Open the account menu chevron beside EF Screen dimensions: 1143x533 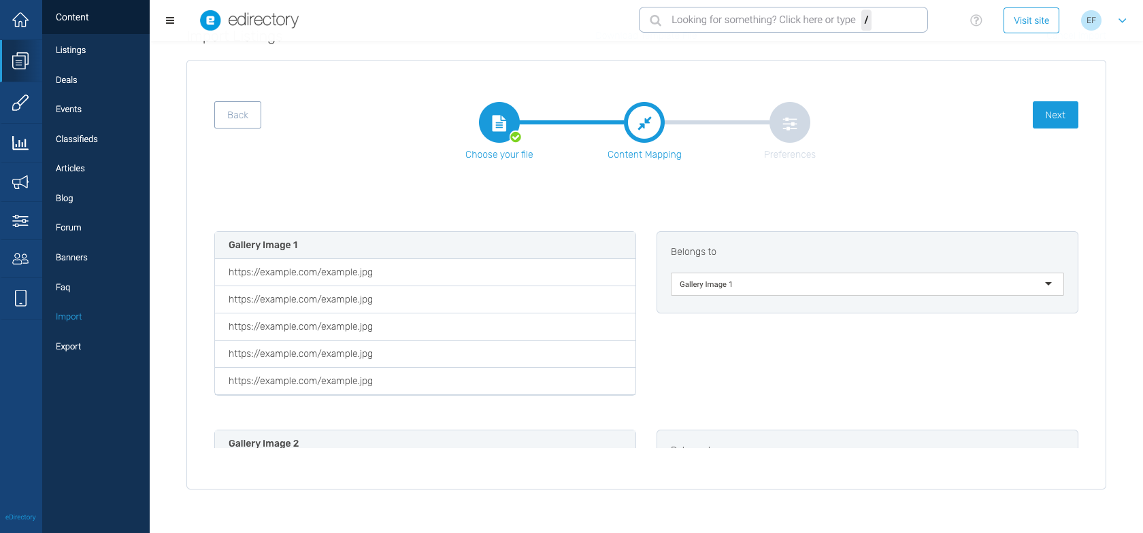pos(1122,20)
